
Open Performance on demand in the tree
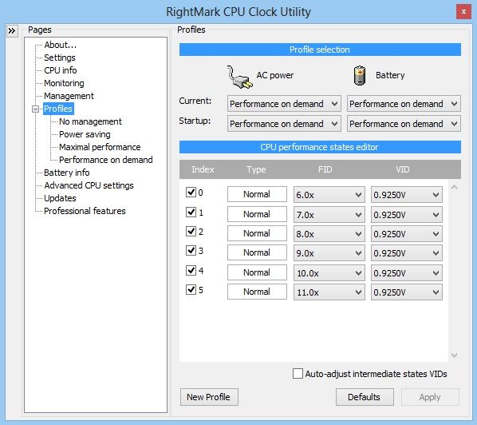106,160
